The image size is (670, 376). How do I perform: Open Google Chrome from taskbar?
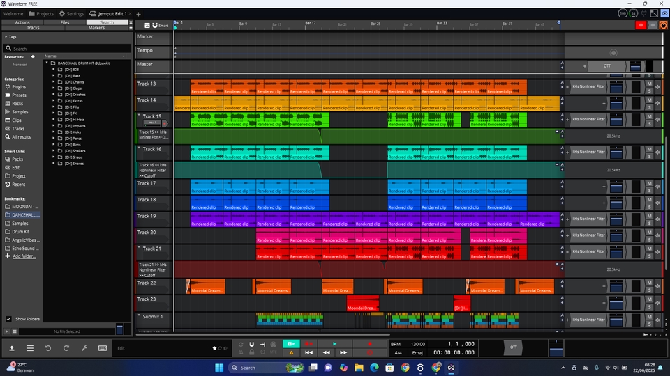pos(405,368)
